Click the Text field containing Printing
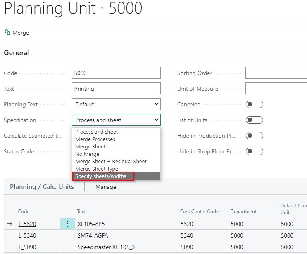 116,89
